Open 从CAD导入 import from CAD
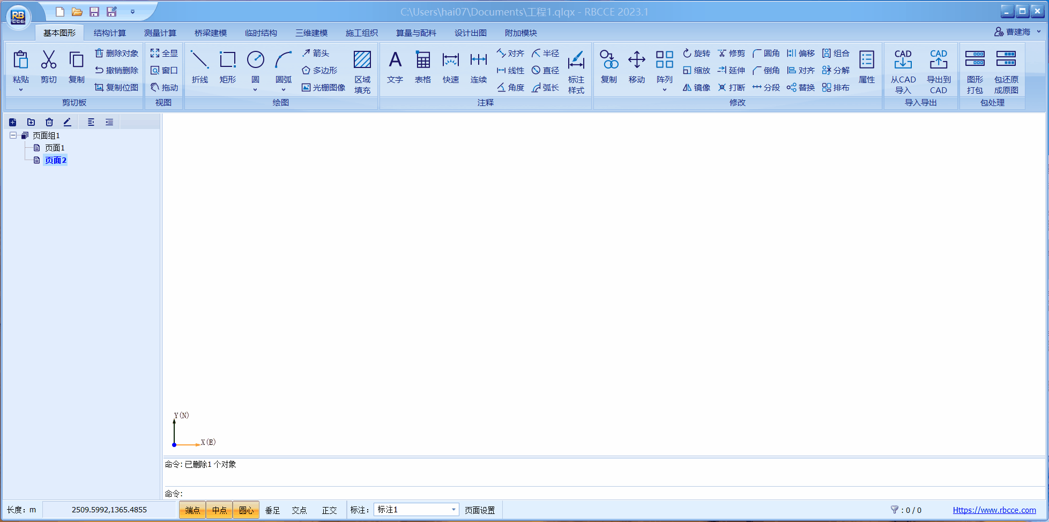 [x=903, y=70]
